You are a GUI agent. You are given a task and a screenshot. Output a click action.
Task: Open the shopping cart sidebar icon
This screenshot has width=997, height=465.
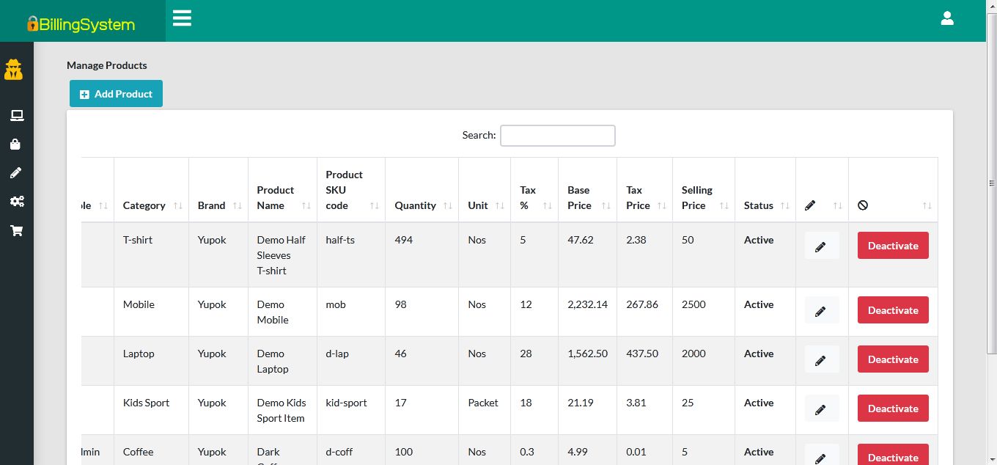[x=15, y=230]
